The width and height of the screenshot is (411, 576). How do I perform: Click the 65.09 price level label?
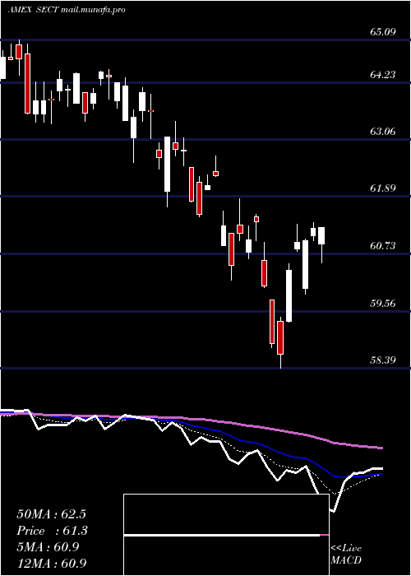point(383,31)
